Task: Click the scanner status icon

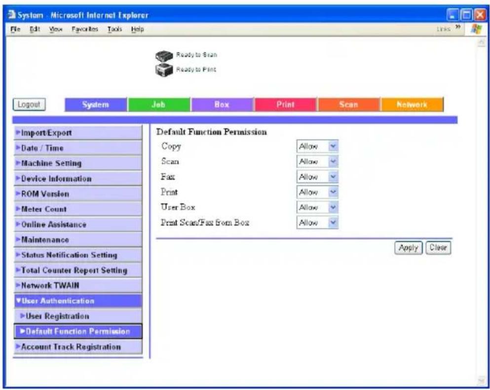Action: click(164, 56)
